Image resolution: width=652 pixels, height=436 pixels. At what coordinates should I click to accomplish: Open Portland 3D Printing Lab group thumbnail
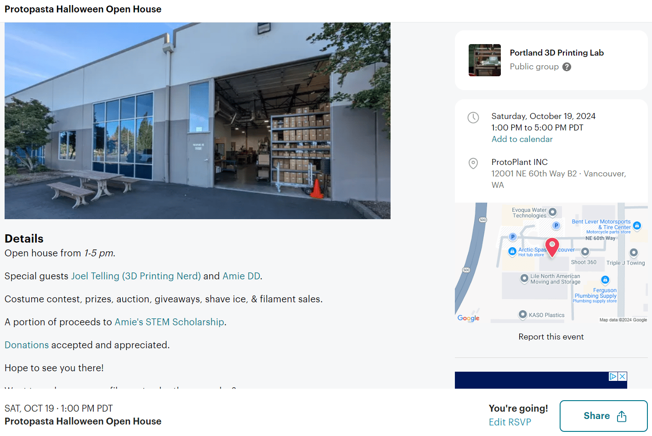(x=485, y=60)
